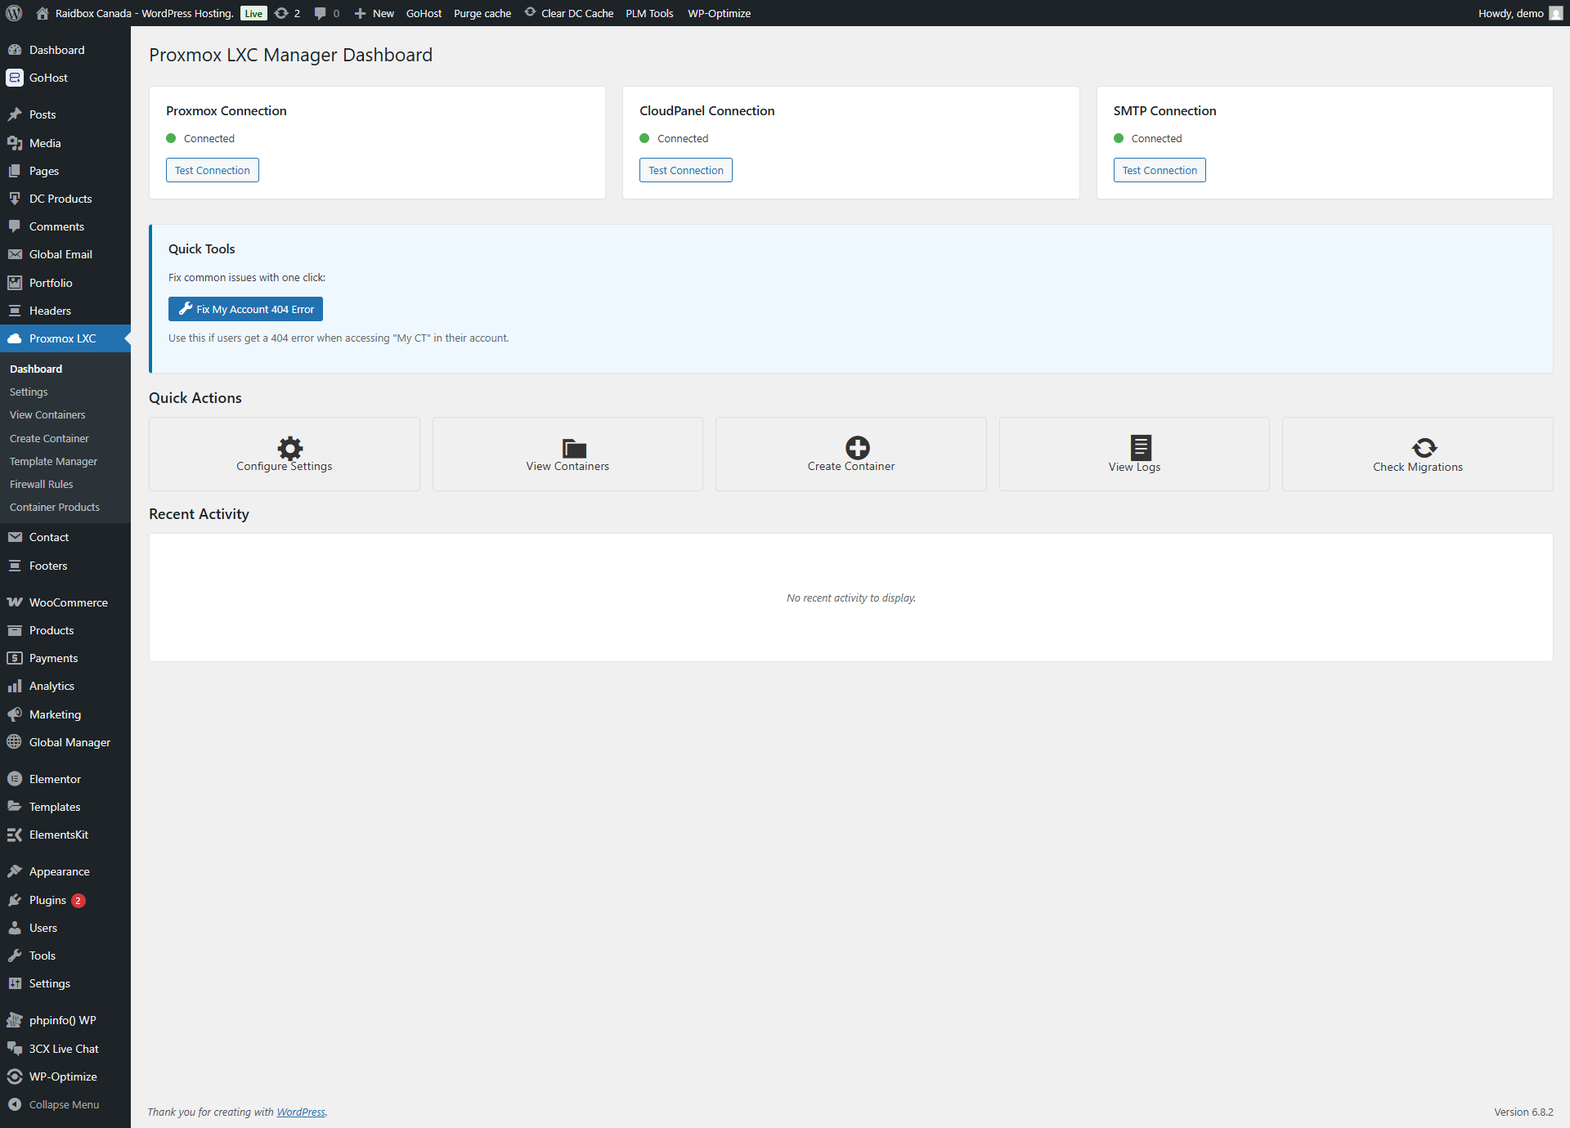This screenshot has height=1128, width=1570.
Task: Click Fix My Account 404 Error button
Action: click(245, 309)
